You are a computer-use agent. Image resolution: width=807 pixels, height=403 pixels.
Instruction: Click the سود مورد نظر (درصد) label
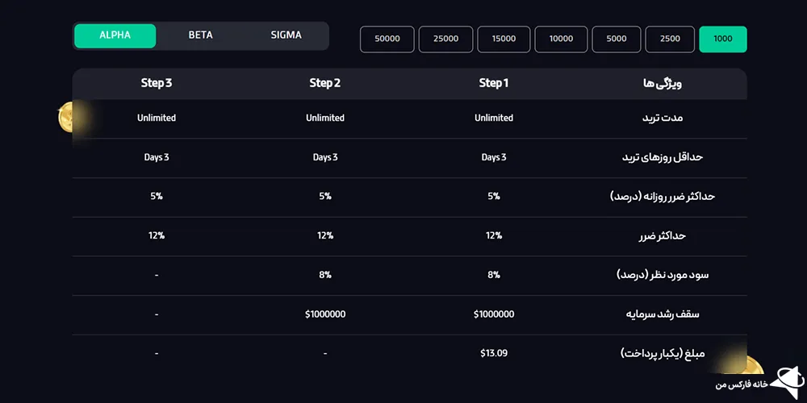coord(663,275)
